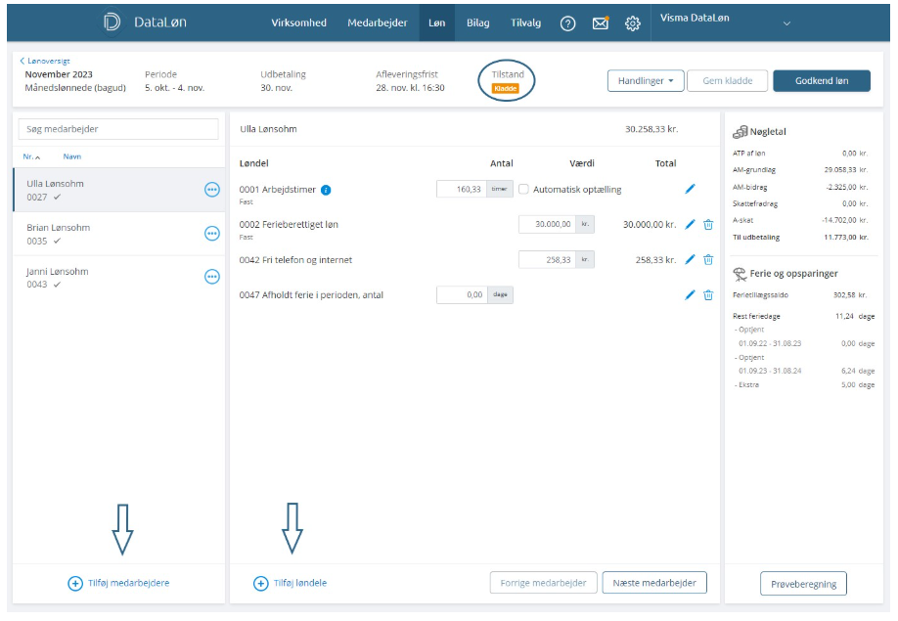Delete the 0047 Afholdt ferie row
898x621 pixels.
pyautogui.click(x=708, y=294)
